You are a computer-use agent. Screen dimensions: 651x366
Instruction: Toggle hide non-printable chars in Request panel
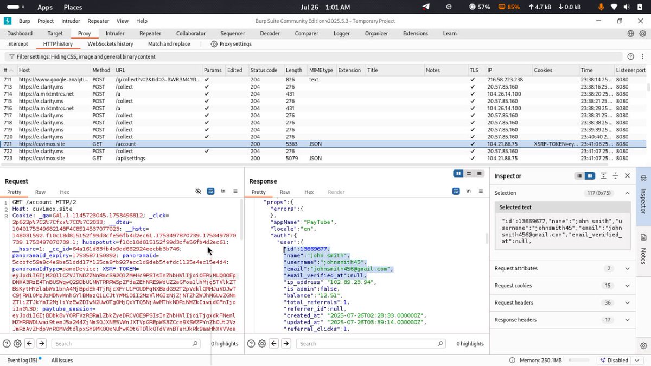pos(199,192)
